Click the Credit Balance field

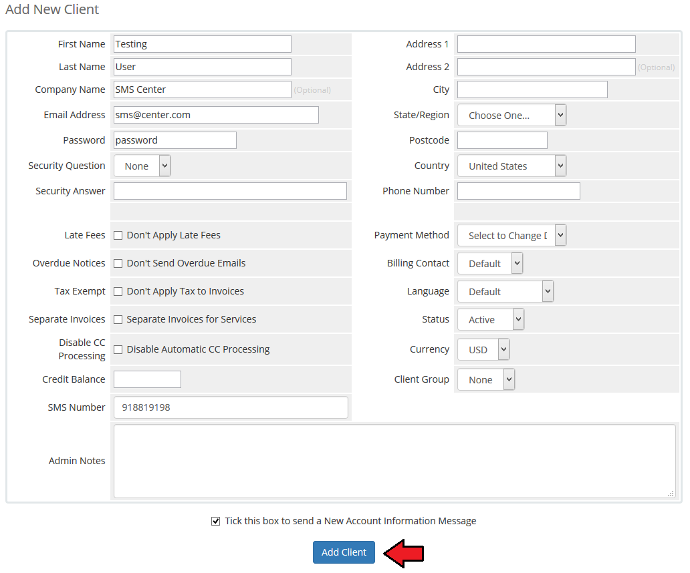(147, 379)
